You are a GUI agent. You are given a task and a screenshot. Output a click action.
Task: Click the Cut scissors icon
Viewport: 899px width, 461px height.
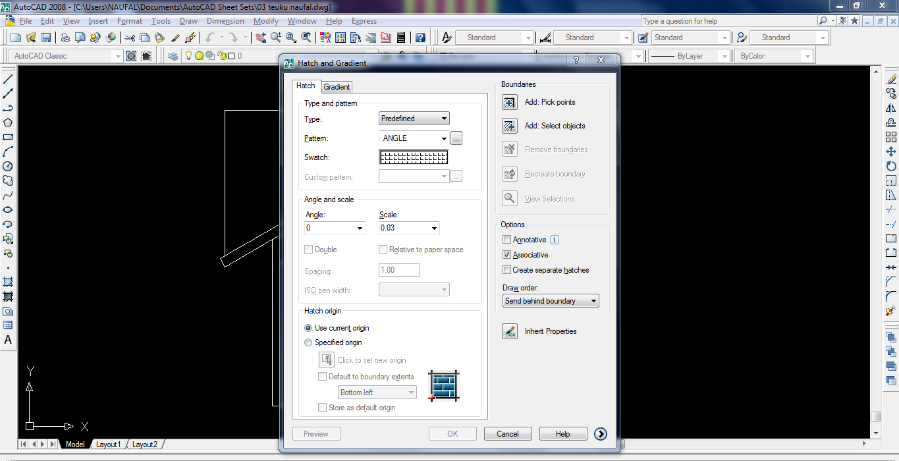pos(130,38)
